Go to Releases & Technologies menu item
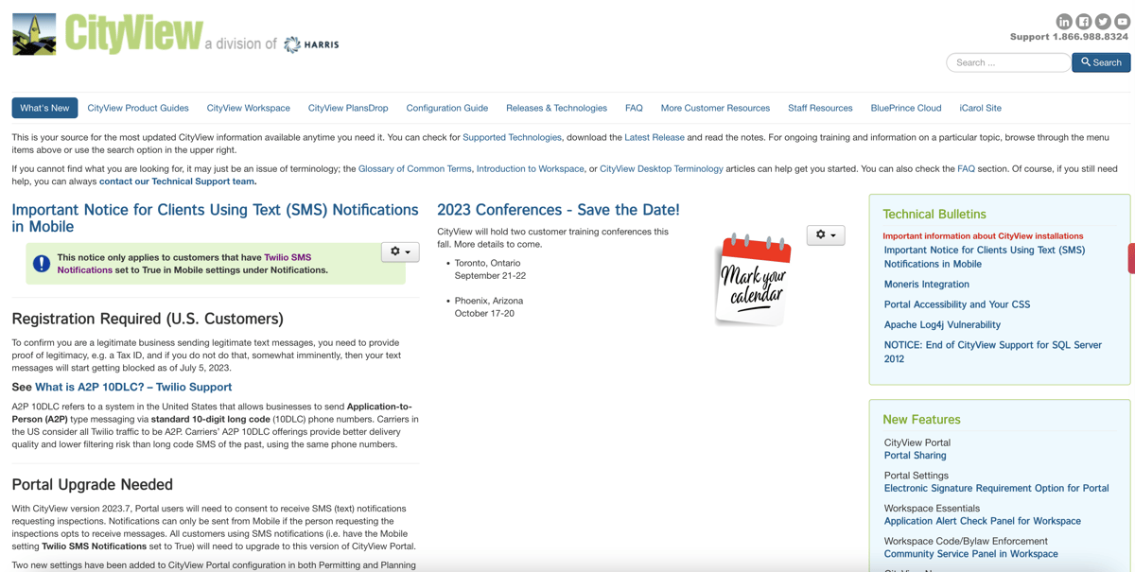 pos(556,108)
